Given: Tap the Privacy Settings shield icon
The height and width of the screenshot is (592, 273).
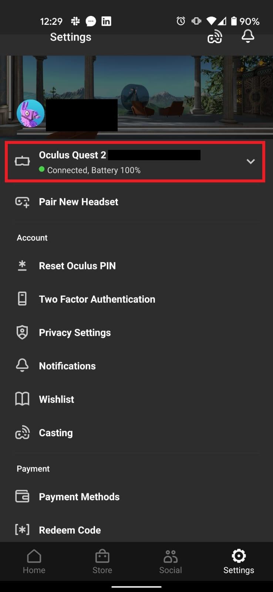Looking at the screenshot, I should click(x=22, y=332).
